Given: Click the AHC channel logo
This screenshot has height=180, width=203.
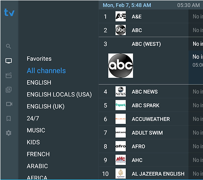Looking at the screenshot, I should pos(120,160).
